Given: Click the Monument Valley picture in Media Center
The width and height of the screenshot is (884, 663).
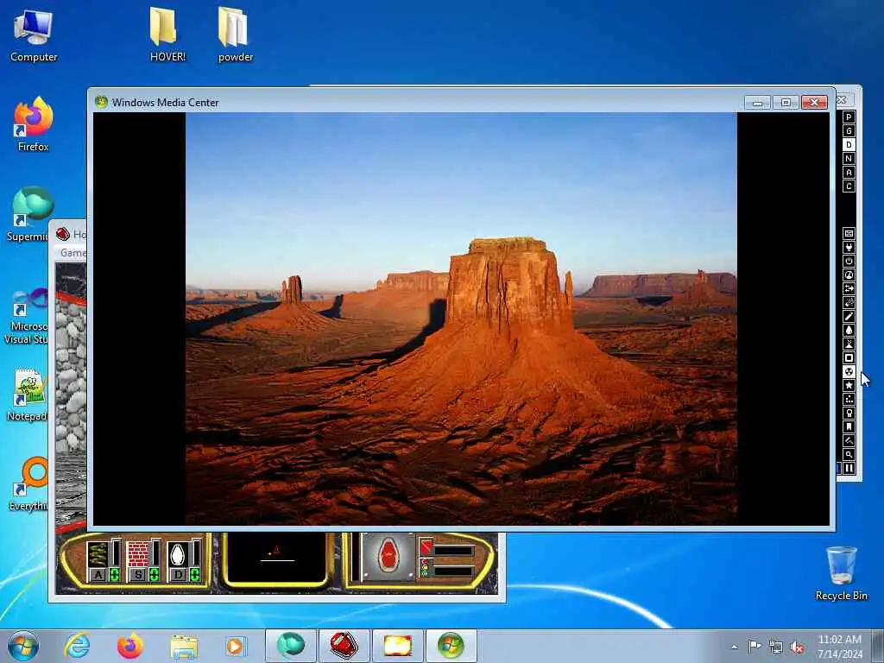Looking at the screenshot, I should 461,319.
